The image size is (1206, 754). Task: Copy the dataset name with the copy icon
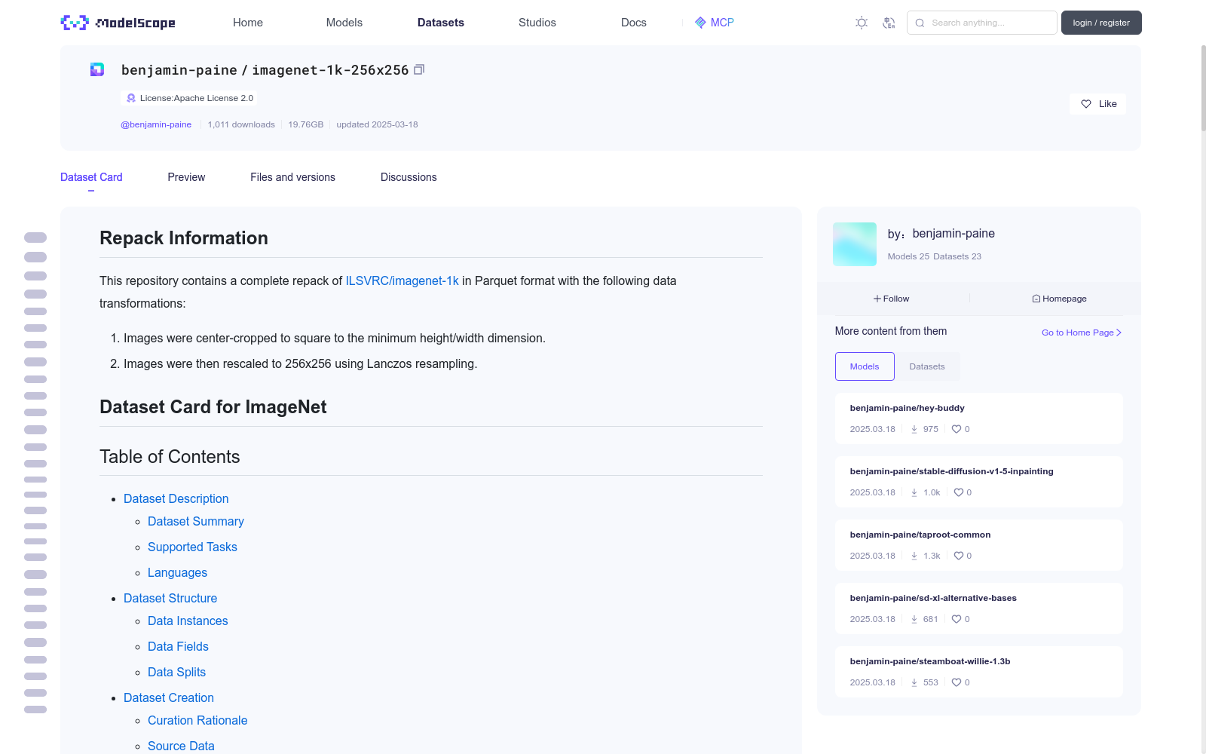[419, 69]
